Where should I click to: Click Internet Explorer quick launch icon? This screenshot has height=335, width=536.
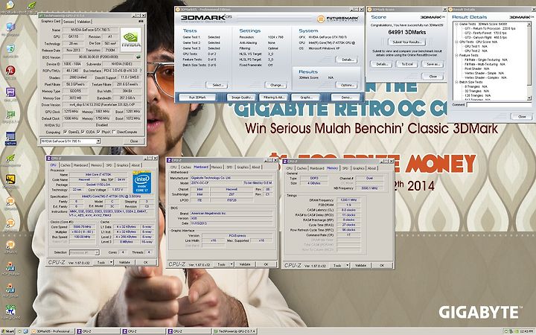(x=25, y=331)
